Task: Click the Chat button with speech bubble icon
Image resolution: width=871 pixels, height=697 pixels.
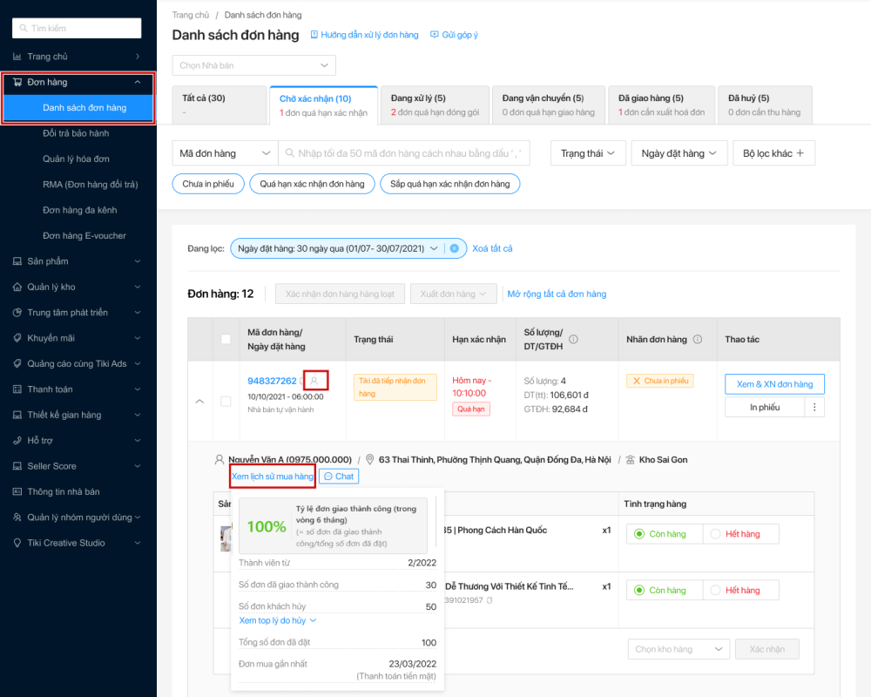Action: pyautogui.click(x=338, y=477)
